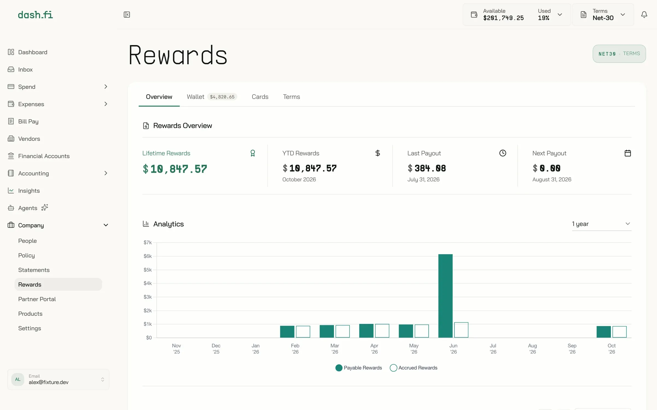Open Partner Portal in sidebar
The height and width of the screenshot is (410, 657).
[x=37, y=299]
